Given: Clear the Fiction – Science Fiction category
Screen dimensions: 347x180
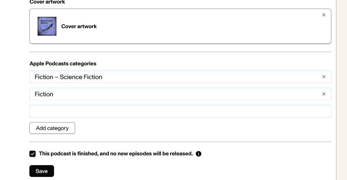Looking at the screenshot, I should (324, 77).
